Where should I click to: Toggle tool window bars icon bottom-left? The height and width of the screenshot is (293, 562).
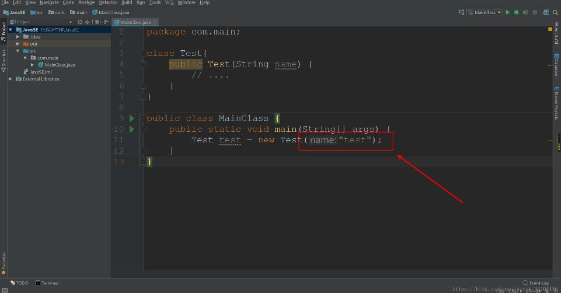[x=5, y=290]
